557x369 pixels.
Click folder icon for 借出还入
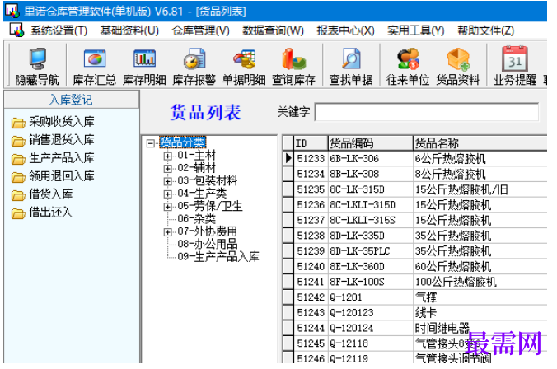tap(18, 213)
